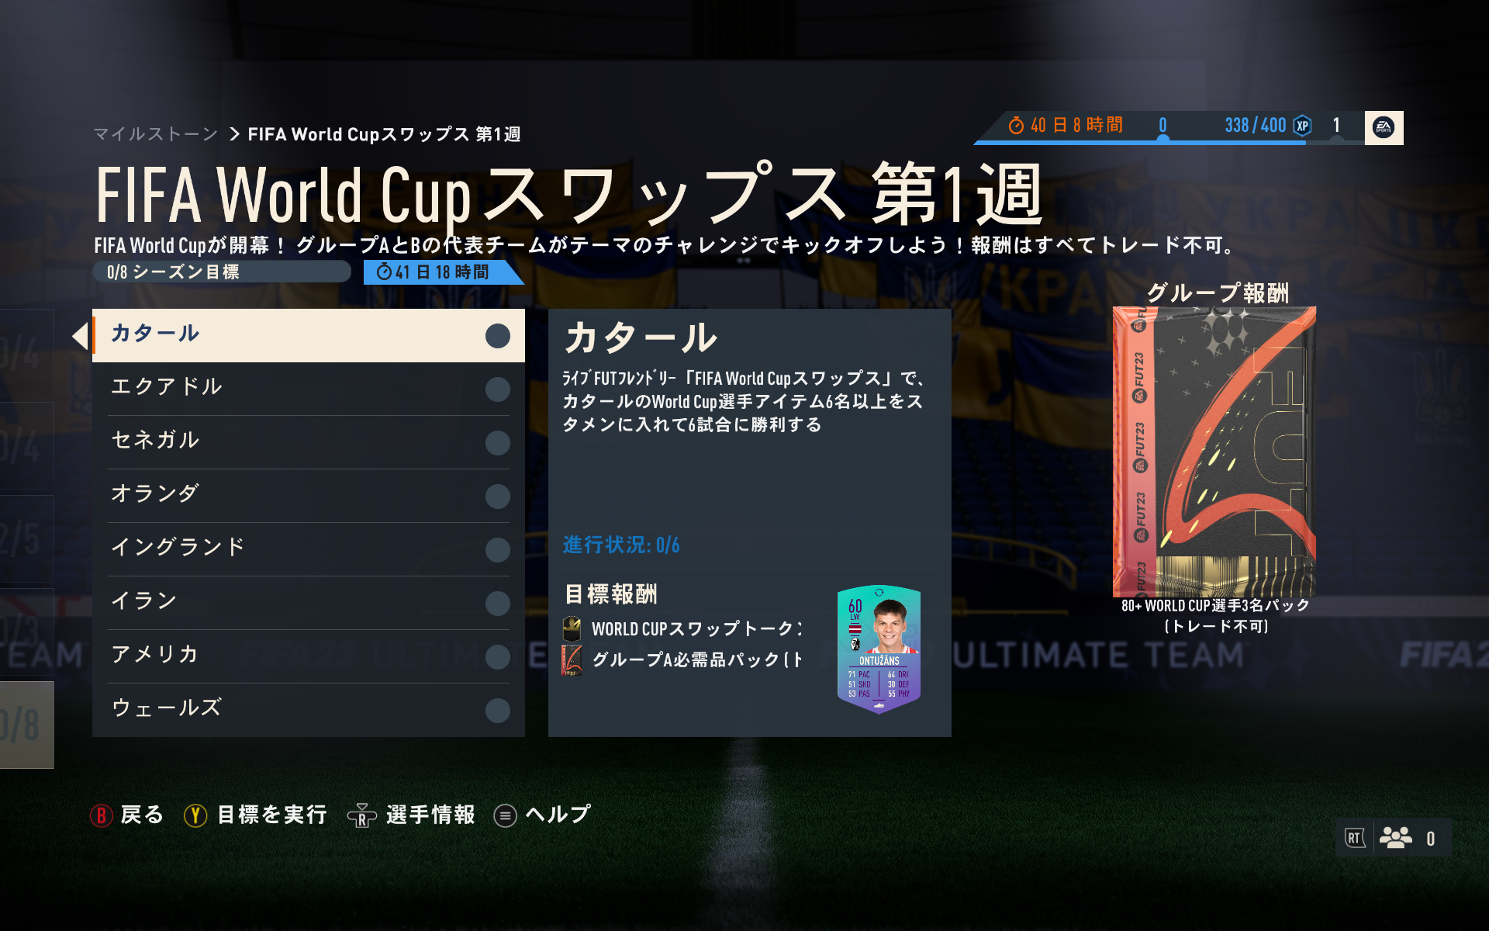Click the season XP progress bar
Image resolution: width=1489 pixels, height=931 pixels.
pyautogui.click(x=1163, y=142)
